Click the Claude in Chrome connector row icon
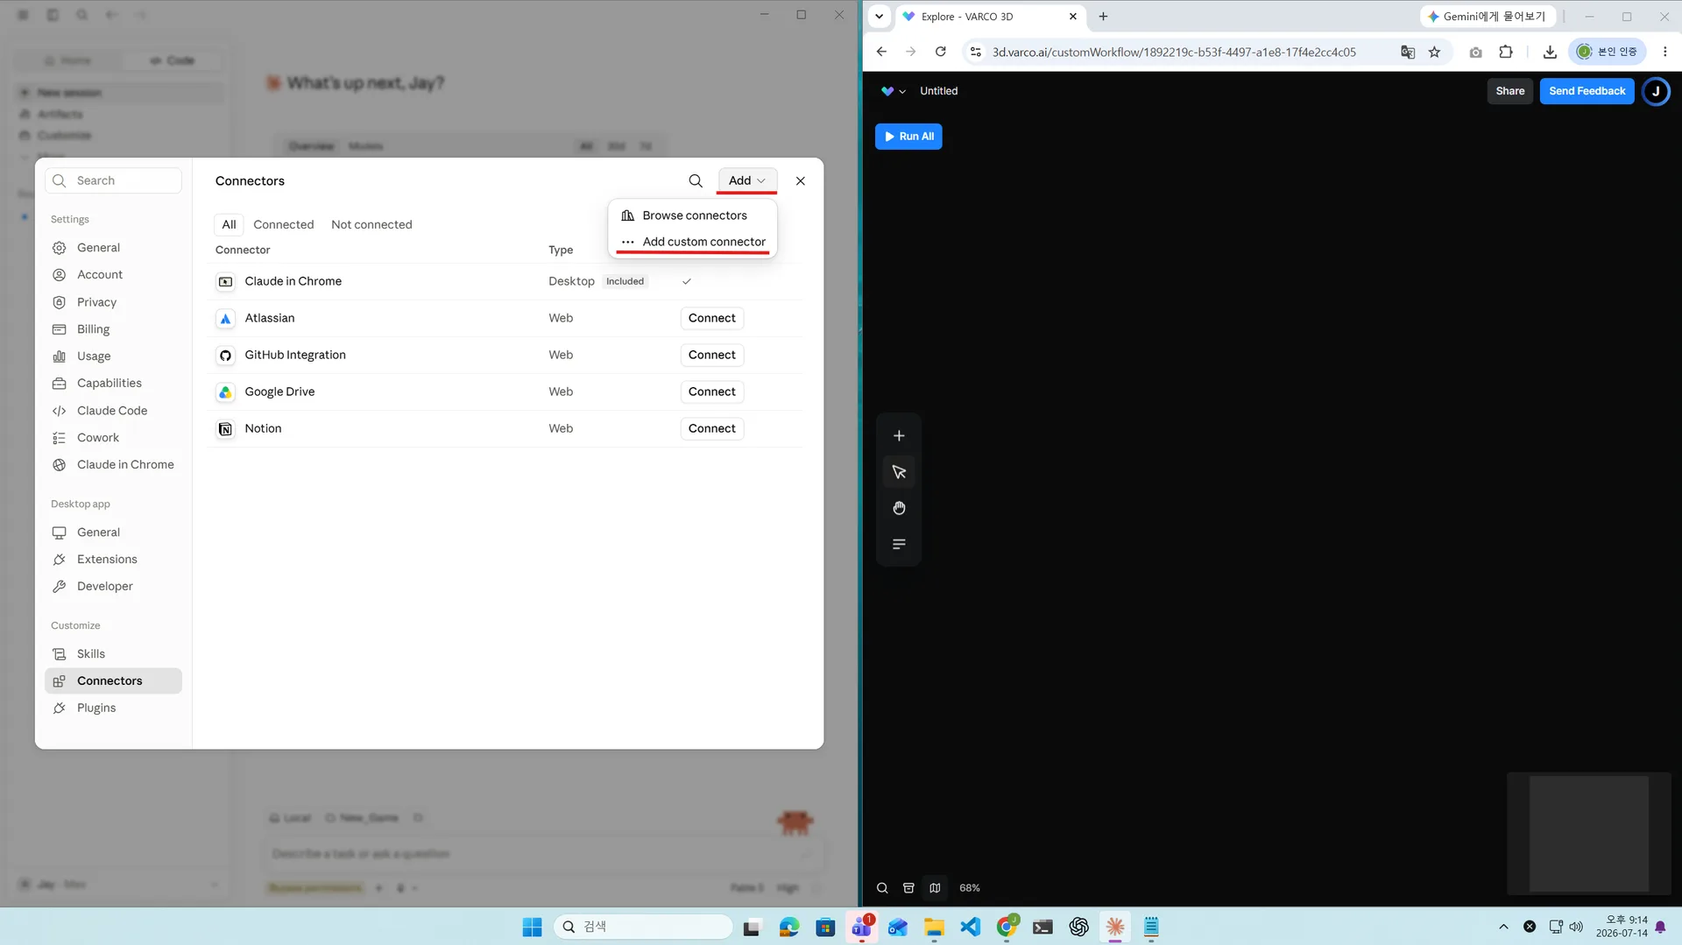 click(225, 281)
